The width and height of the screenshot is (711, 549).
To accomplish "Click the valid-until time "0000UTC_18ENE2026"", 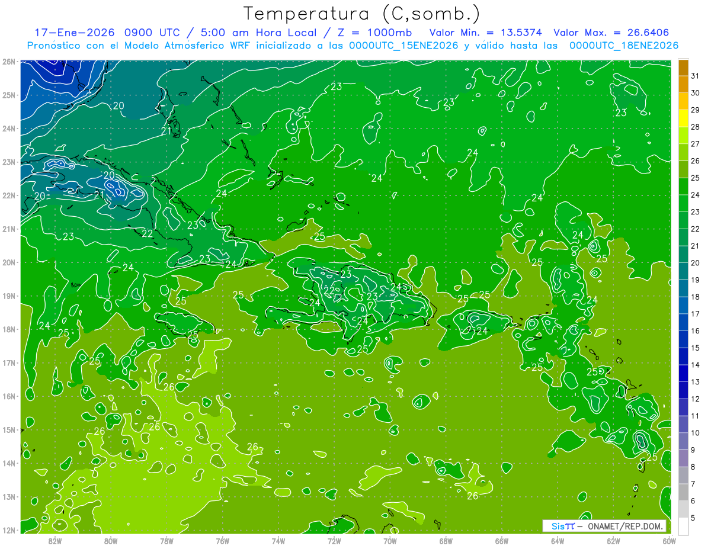I will click(623, 46).
